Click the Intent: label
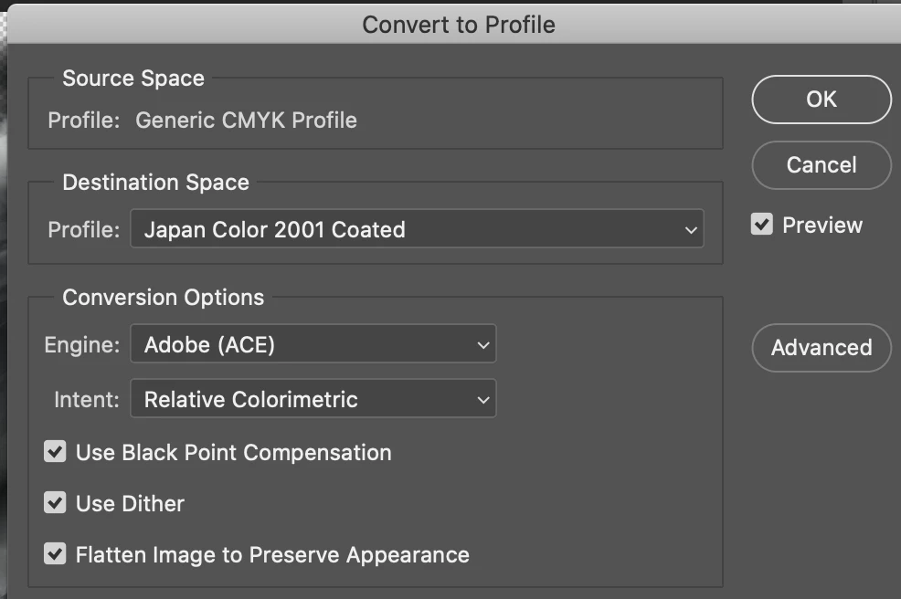This screenshot has height=599, width=901. pyautogui.click(x=87, y=400)
